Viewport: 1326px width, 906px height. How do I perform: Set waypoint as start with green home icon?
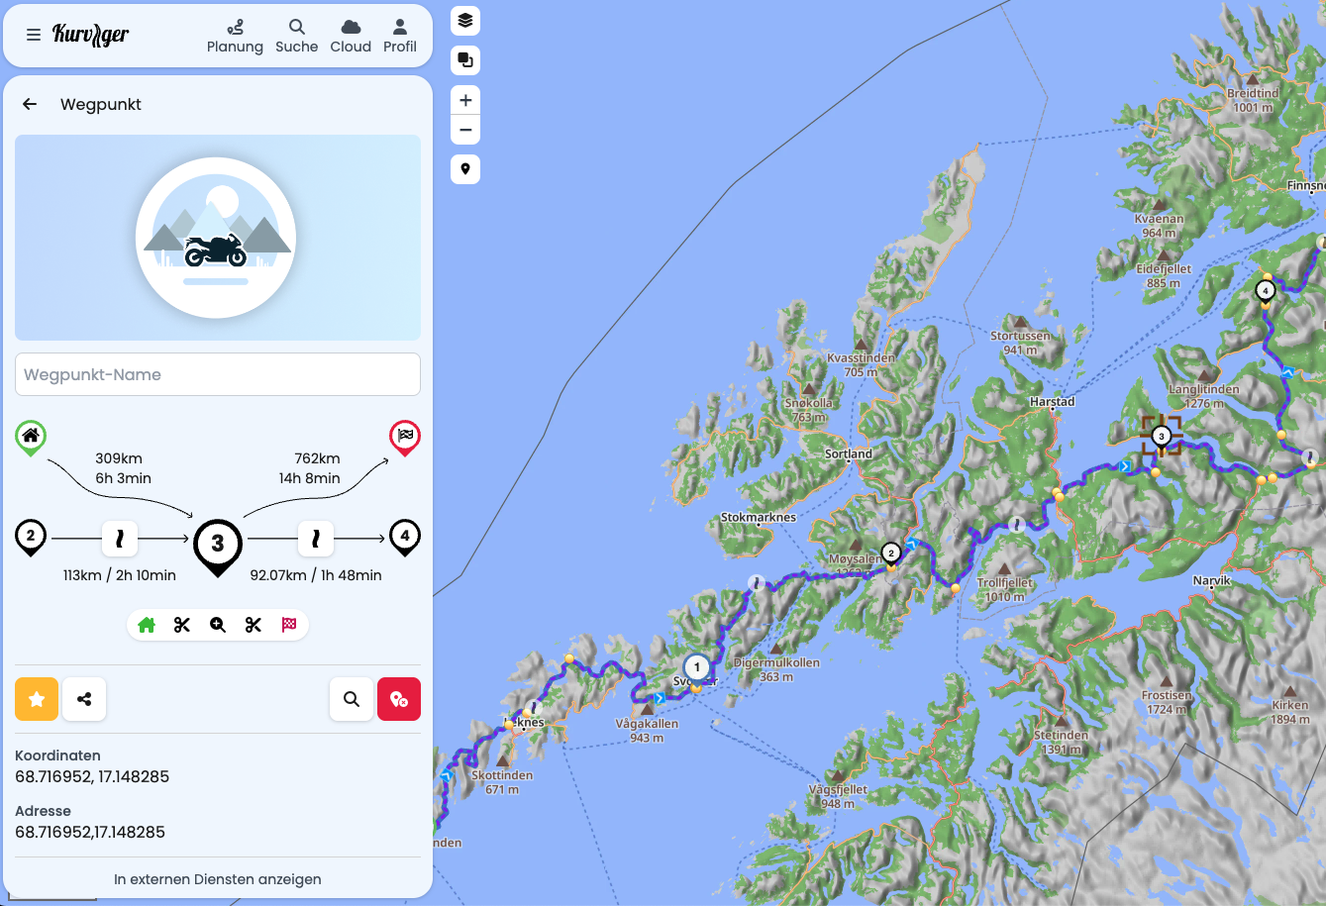coord(147,625)
